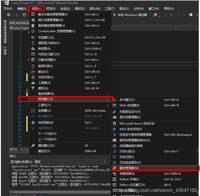Click the Resource View icon
The image size is (200, 196).
(115, 174)
